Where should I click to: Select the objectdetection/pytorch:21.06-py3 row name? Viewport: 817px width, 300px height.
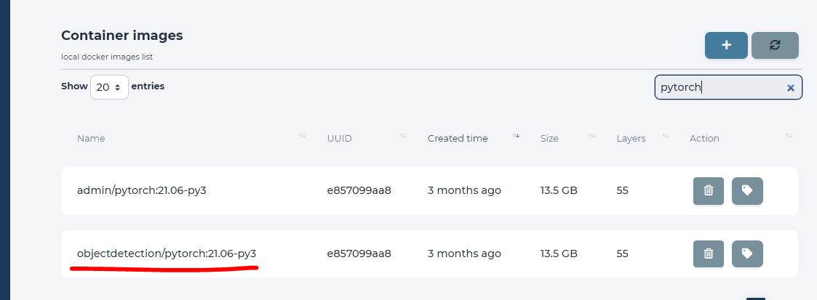coord(167,254)
